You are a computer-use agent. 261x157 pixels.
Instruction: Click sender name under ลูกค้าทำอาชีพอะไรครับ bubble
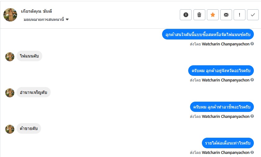tap(226, 116)
